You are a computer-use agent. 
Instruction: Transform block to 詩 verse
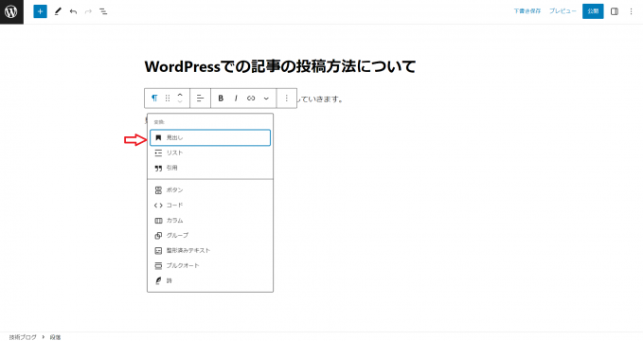[210, 280]
